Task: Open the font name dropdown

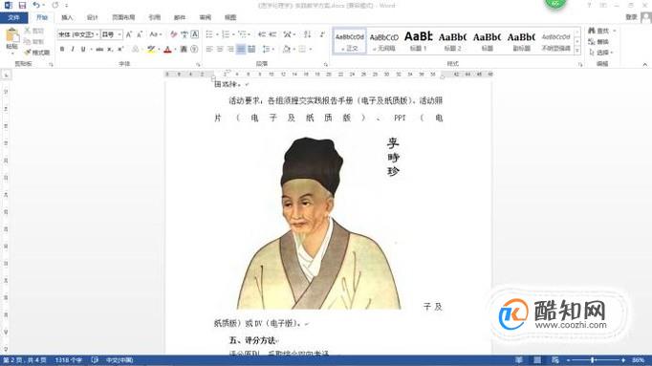Action: (97, 34)
